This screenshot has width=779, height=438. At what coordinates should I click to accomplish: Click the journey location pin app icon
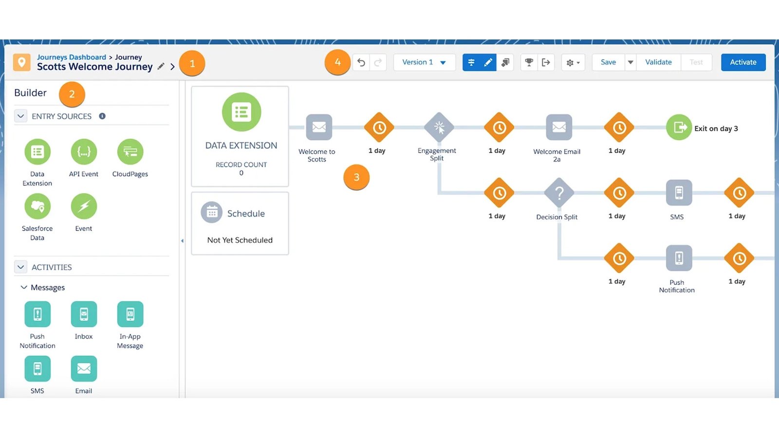click(22, 62)
